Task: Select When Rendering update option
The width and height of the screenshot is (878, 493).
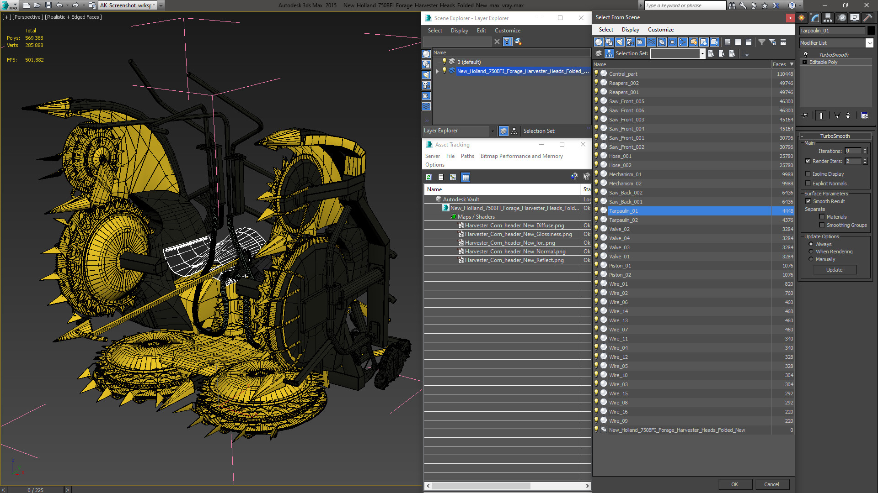Action: click(811, 252)
